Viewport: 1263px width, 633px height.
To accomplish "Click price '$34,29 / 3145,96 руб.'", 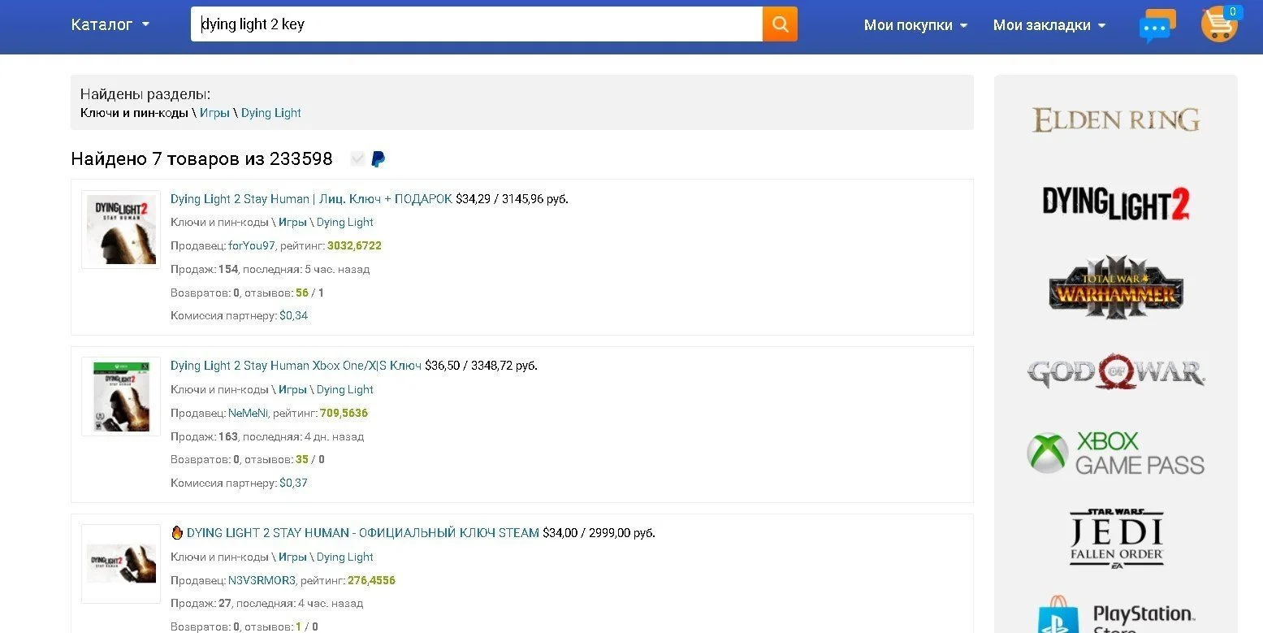I will (x=512, y=199).
